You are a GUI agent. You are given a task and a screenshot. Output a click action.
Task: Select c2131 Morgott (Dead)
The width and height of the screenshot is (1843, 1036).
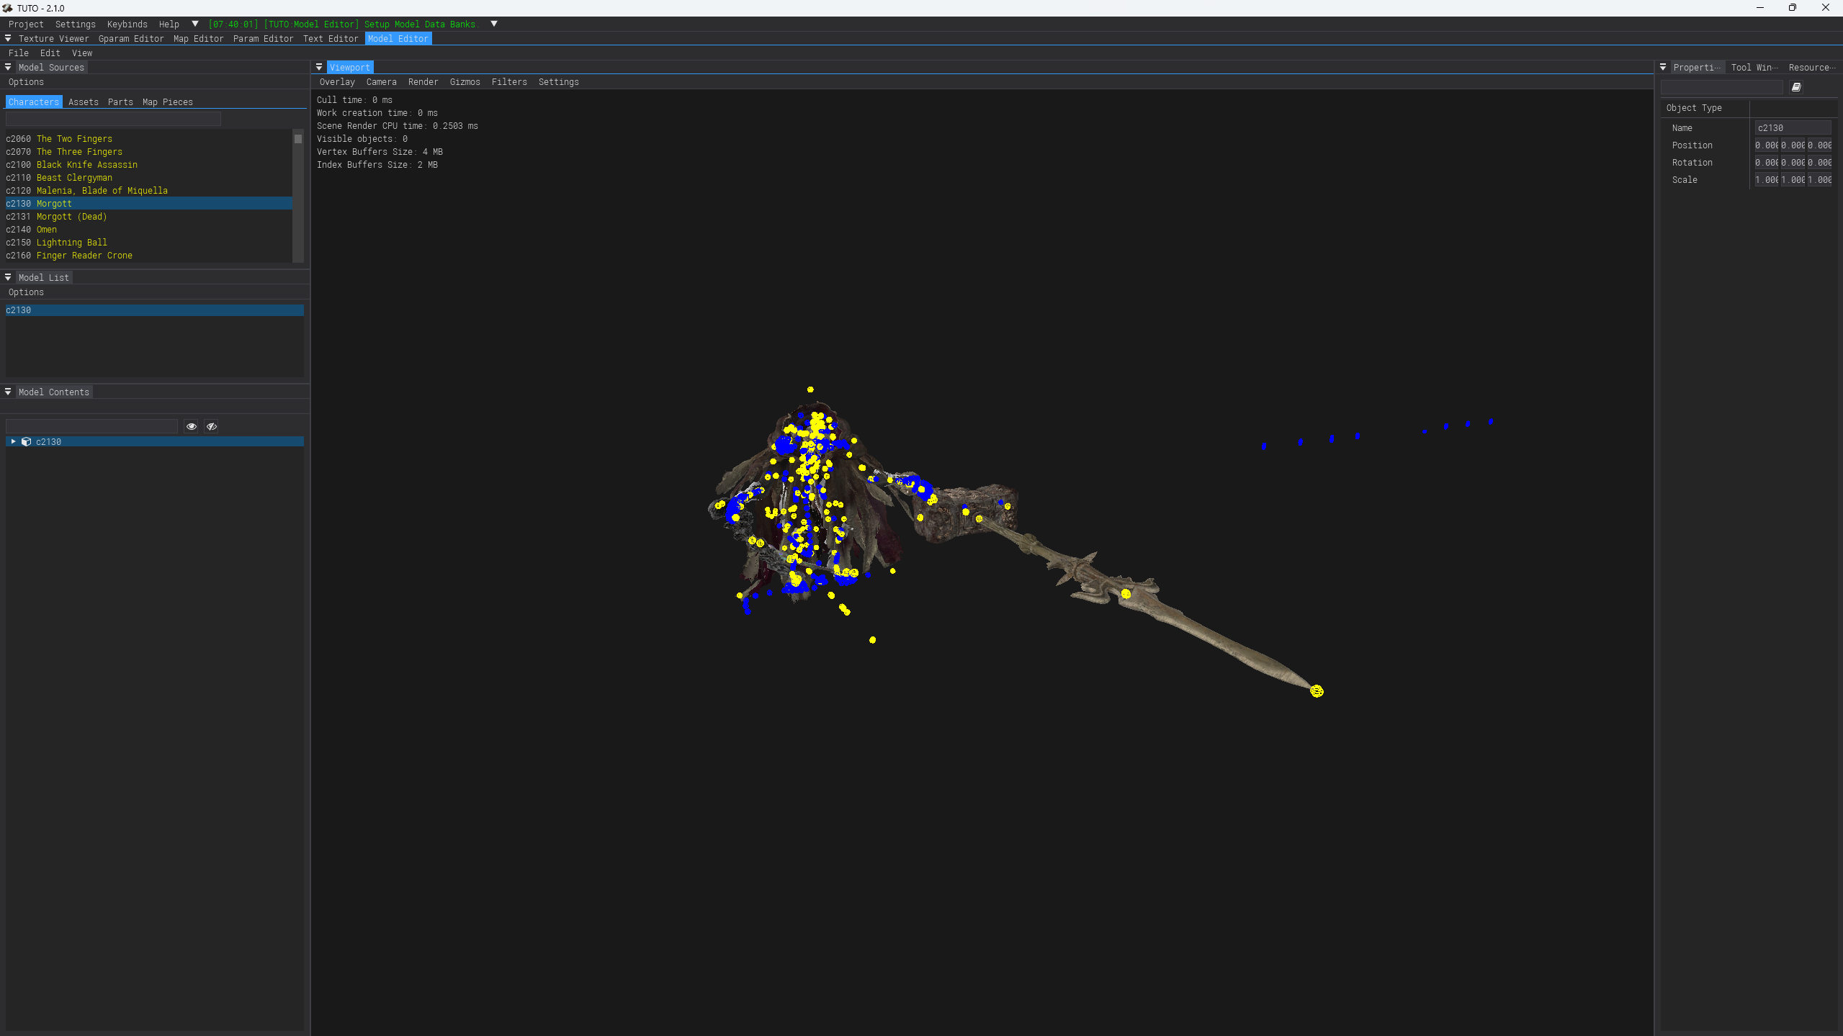point(149,216)
